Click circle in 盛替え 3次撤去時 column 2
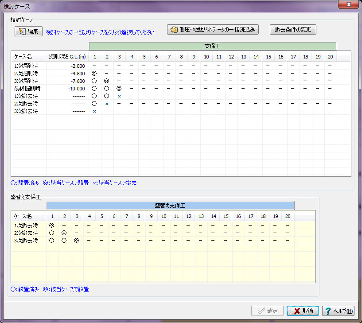Screen dimensions: 362x323 tap(64, 241)
